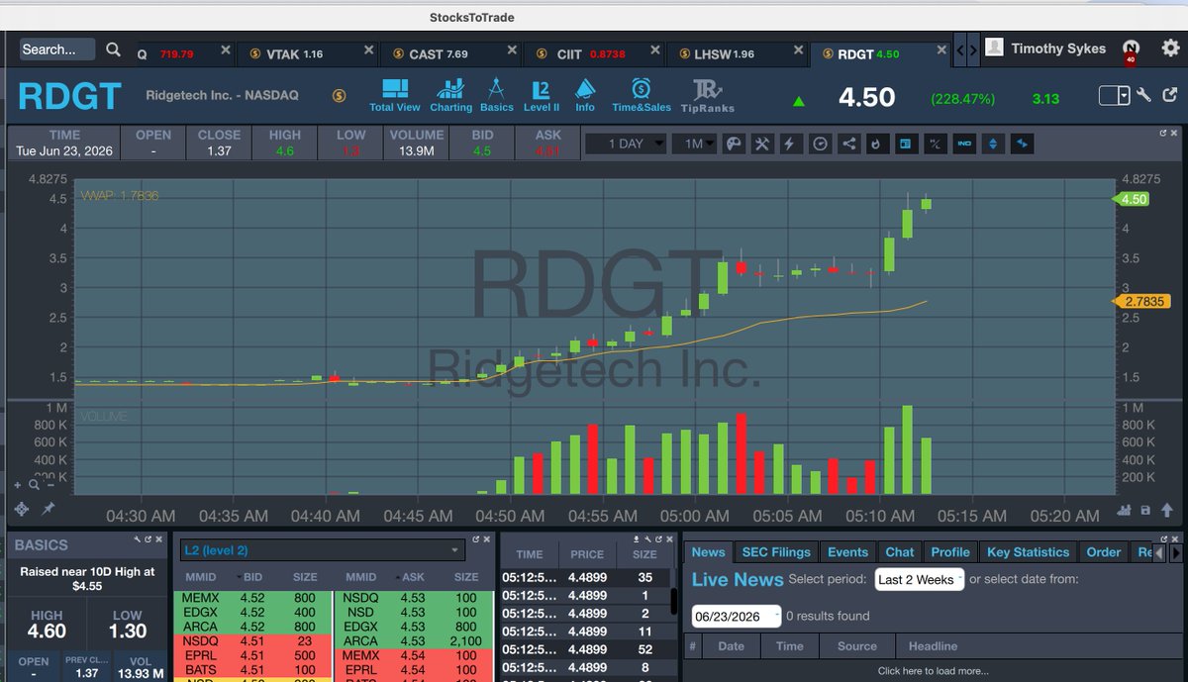The height and width of the screenshot is (682, 1188).
Task: Toggle the percent scale button
Action: pos(934,144)
